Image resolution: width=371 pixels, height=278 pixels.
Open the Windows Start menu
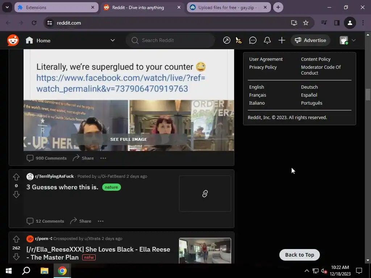click(9, 271)
